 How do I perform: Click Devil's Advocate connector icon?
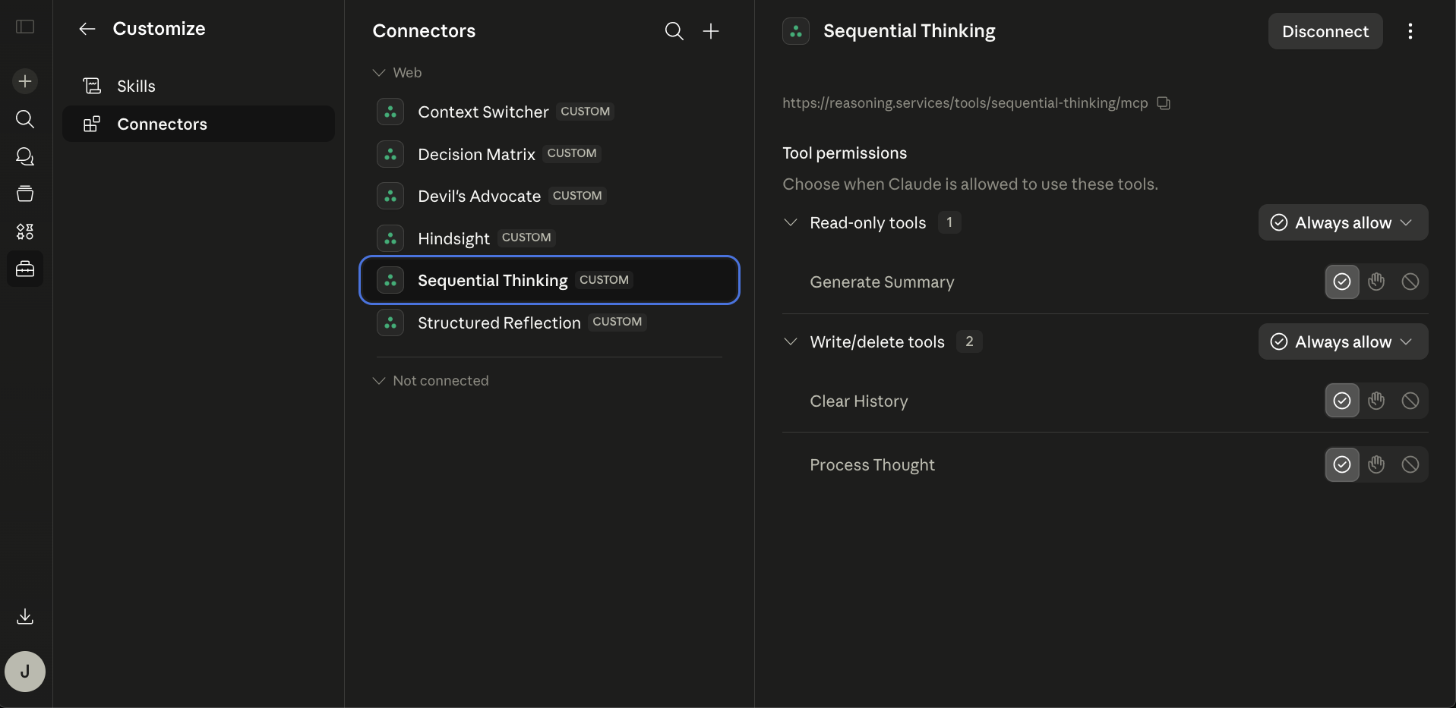pyautogui.click(x=390, y=196)
